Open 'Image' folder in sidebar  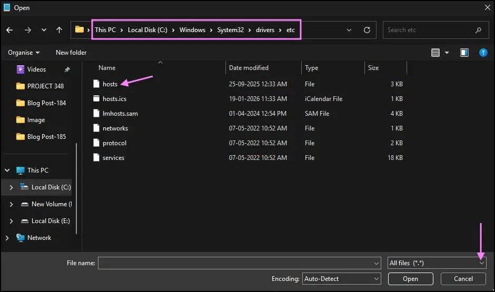tap(31, 120)
